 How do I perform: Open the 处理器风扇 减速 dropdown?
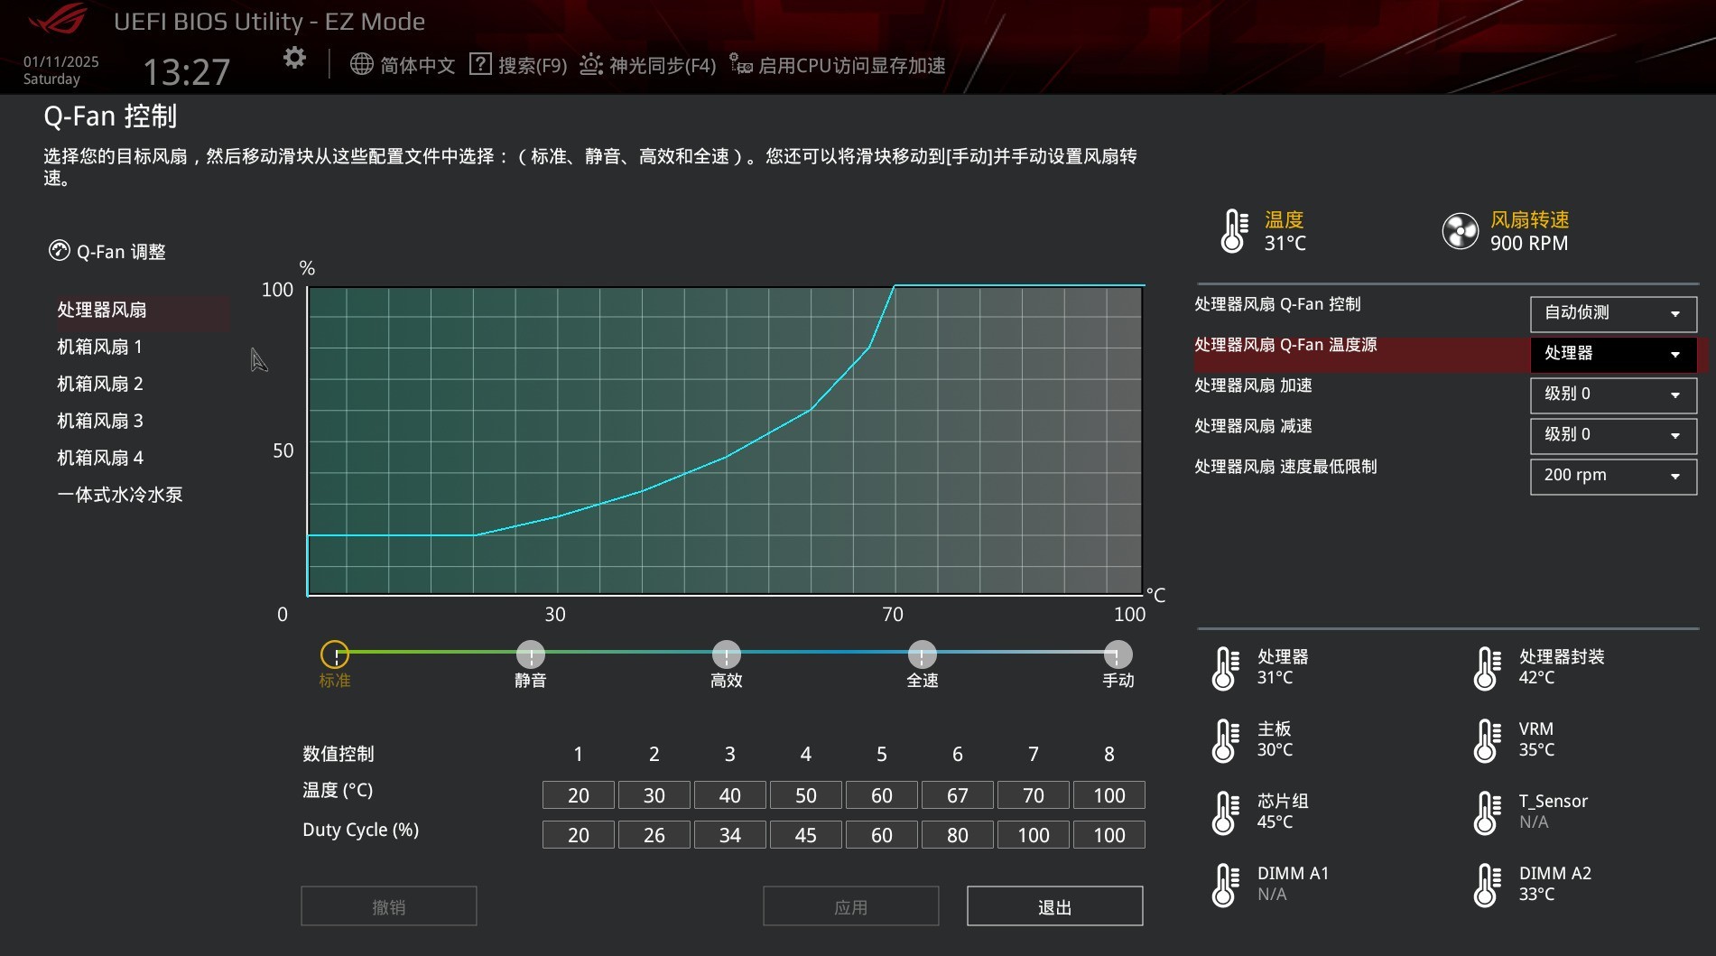tap(1613, 435)
